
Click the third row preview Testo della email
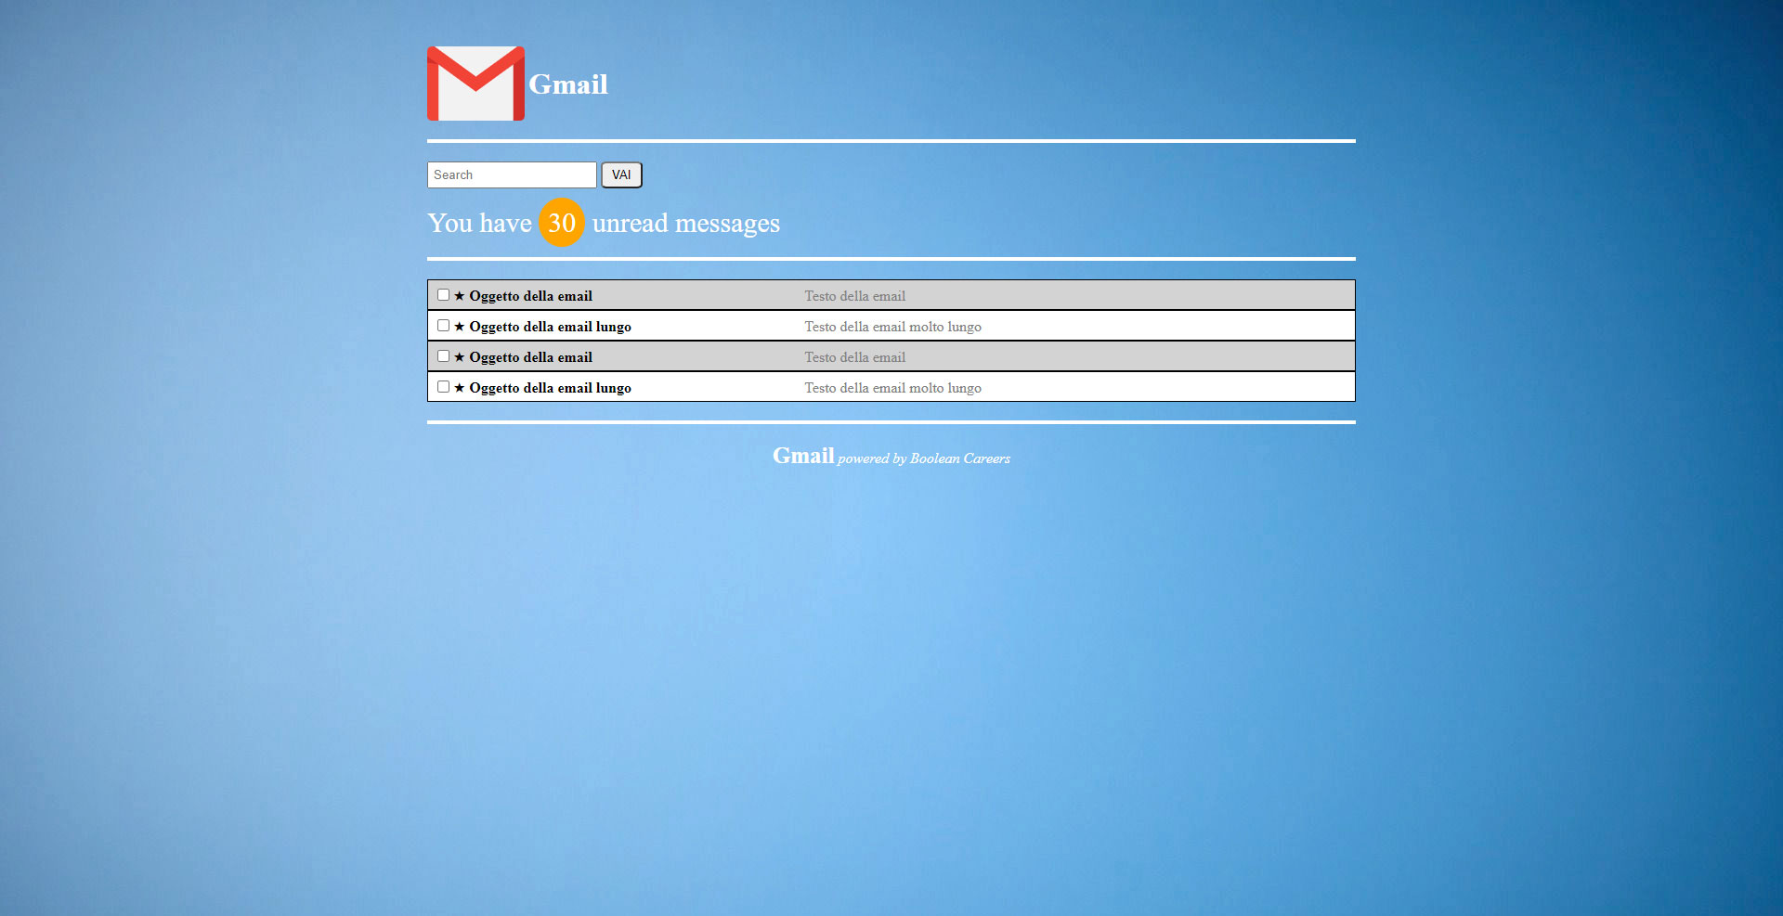point(854,357)
